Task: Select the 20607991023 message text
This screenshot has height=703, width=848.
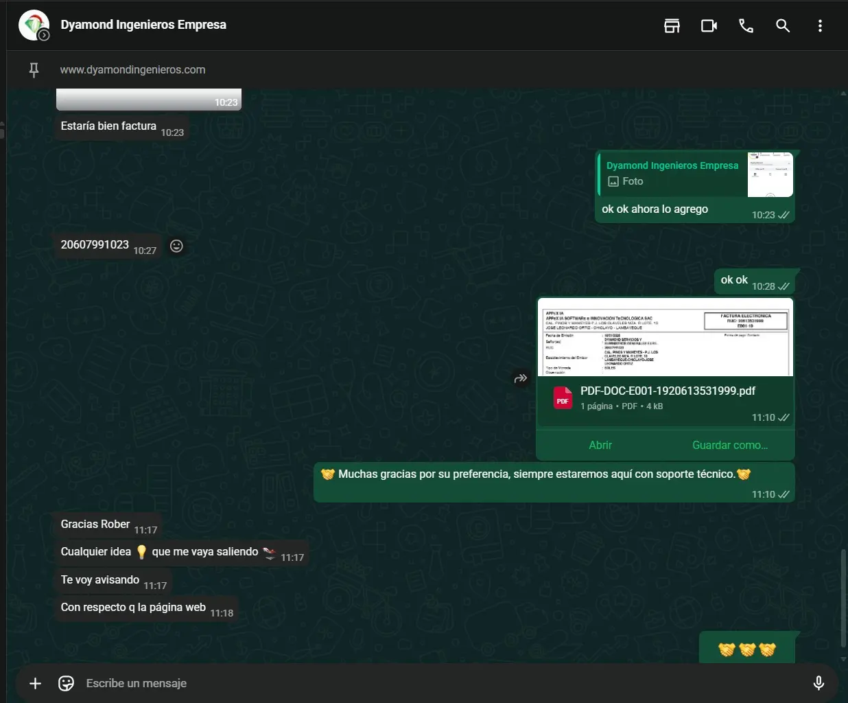Action: [95, 244]
